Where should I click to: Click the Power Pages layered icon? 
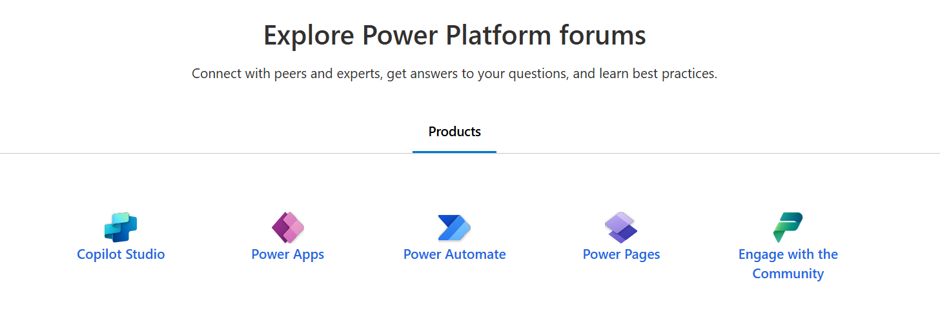click(x=621, y=227)
